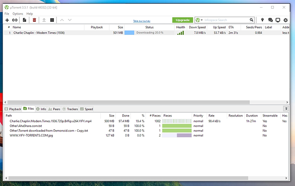Click the chat bubbles icon
The width and height of the screenshot is (295, 186).
[x=271, y=20]
